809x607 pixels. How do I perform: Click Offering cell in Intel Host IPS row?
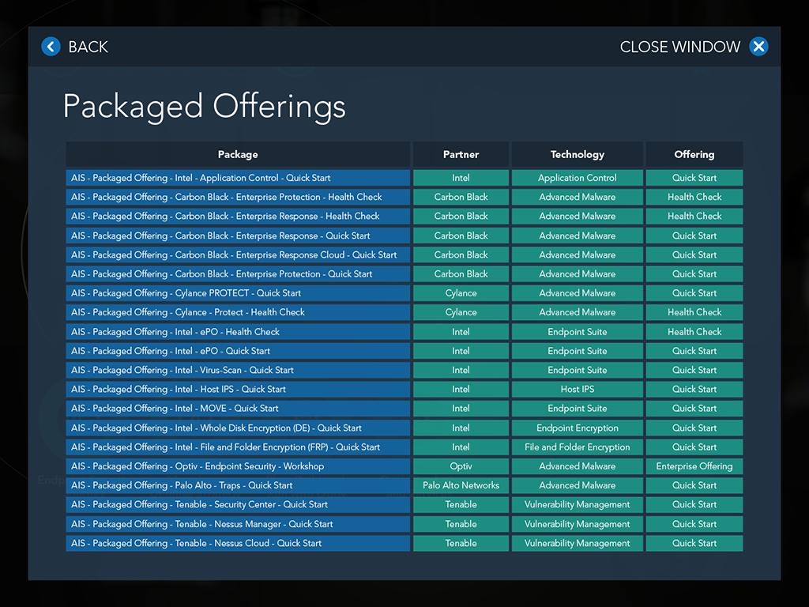coord(694,389)
